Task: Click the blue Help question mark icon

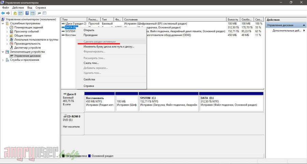Action: (27, 13)
